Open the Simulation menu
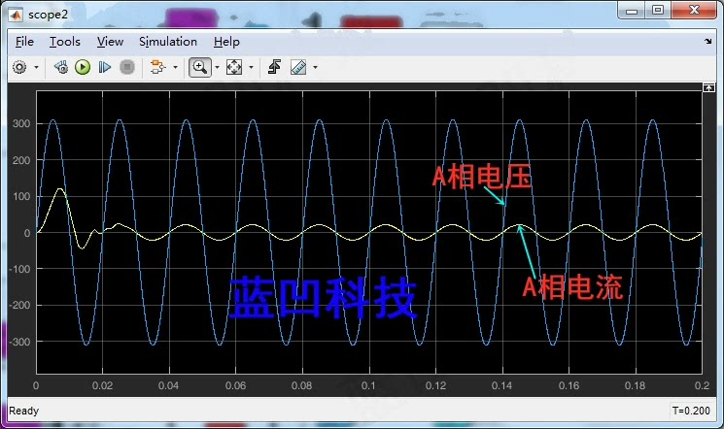724x429 pixels. point(168,42)
